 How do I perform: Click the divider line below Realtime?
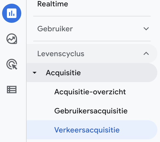pyautogui.click(x=92, y=16)
